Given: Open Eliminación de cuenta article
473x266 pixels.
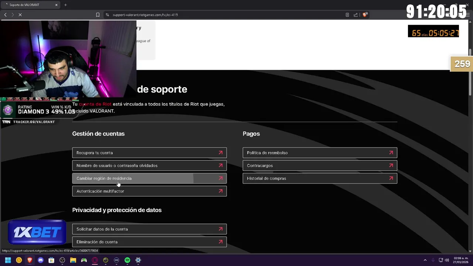Looking at the screenshot, I should pyautogui.click(x=149, y=242).
